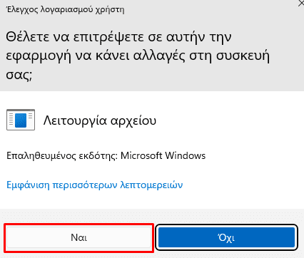The image size is (304, 258).
Task: Click the blue window graphic beside program name
Action: [x=21, y=120]
